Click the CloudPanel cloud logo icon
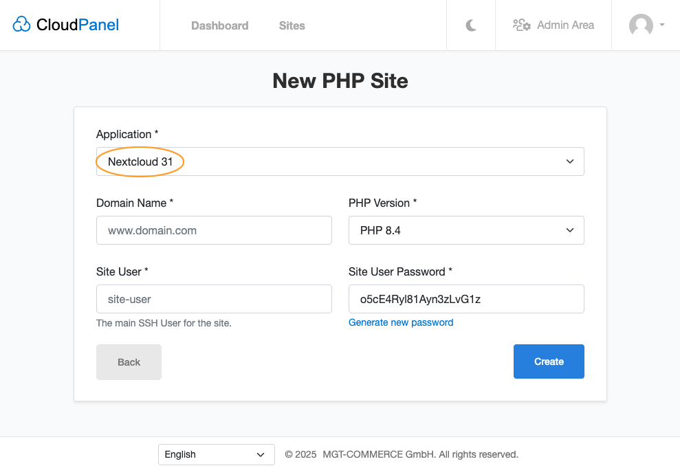Image resolution: width=680 pixels, height=468 pixels. (21, 24)
